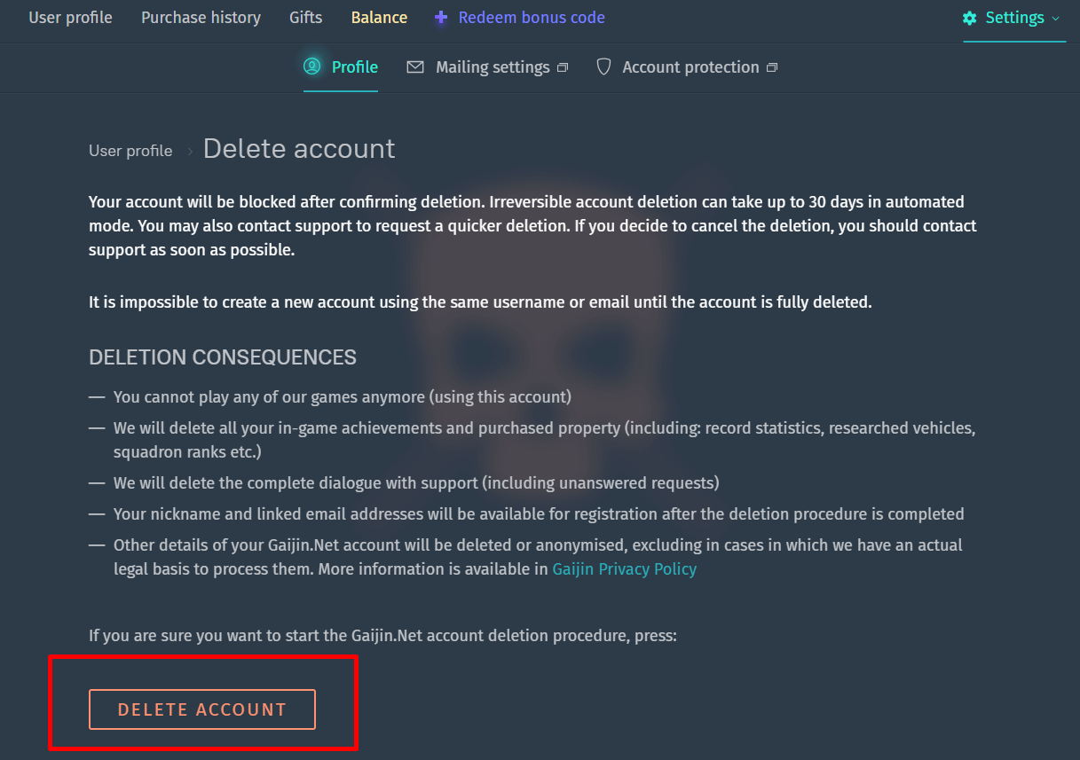The image size is (1080, 760).
Task: Open the Gaijin Privacy Policy link
Action: (x=624, y=569)
